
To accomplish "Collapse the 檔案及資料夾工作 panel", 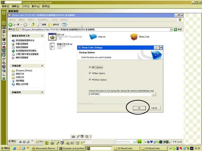I will [42, 36].
